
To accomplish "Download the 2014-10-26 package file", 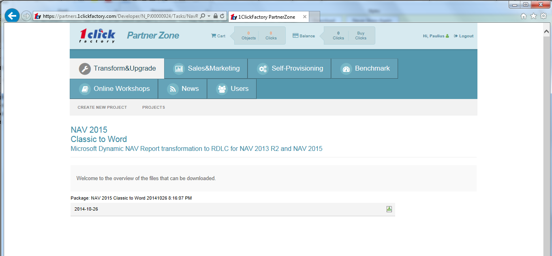I will (389, 209).
